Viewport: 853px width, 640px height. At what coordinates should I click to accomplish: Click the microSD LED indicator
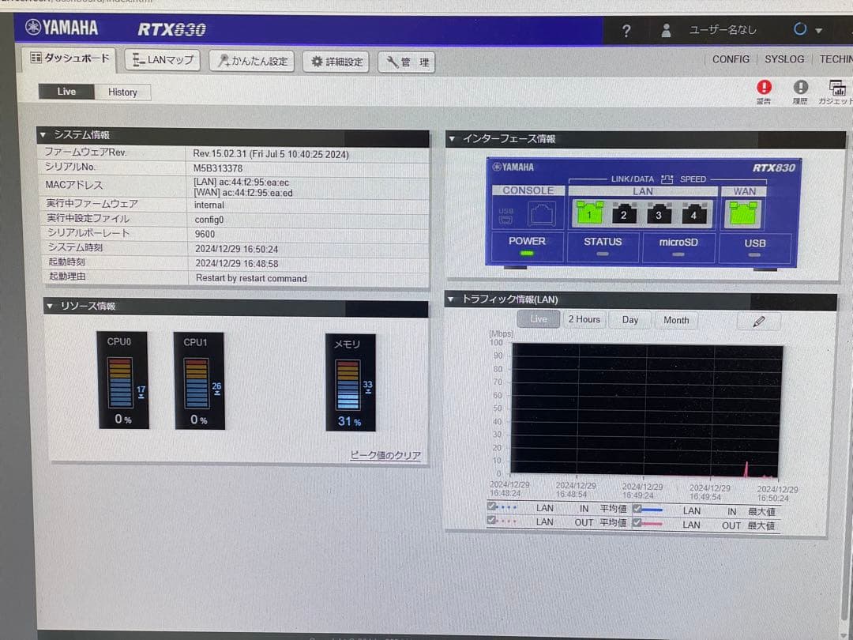(x=678, y=254)
